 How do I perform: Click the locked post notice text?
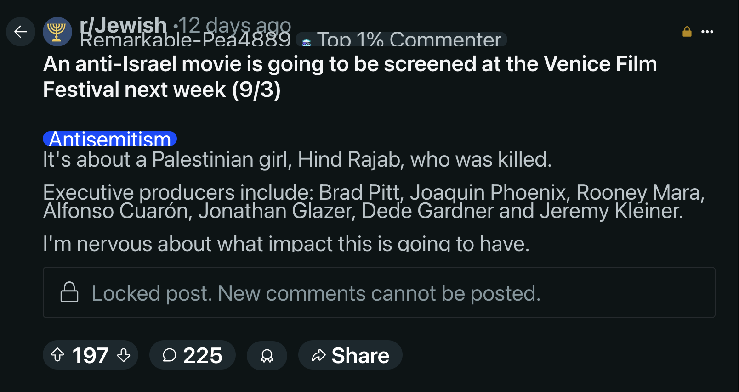pyautogui.click(x=316, y=293)
